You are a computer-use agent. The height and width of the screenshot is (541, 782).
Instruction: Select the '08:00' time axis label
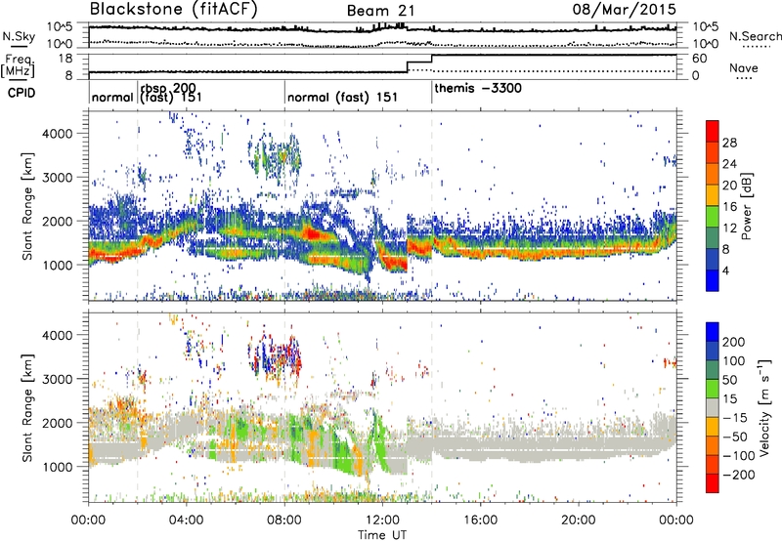click(x=284, y=520)
